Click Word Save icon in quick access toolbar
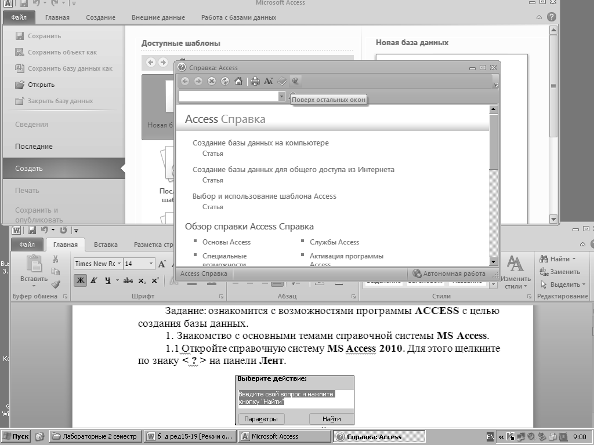This screenshot has width=594, height=445. click(x=32, y=230)
